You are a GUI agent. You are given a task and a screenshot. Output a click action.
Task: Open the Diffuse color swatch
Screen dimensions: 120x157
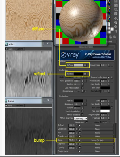[78, 65]
